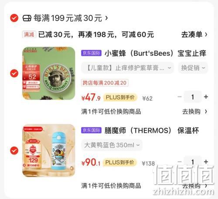Tap 去换购 under the Burt's Bees item
218x199 pixels.
(x=195, y=112)
